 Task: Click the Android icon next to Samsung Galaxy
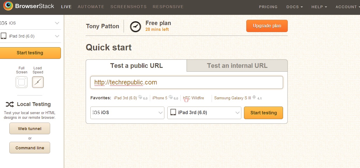click(x=254, y=98)
